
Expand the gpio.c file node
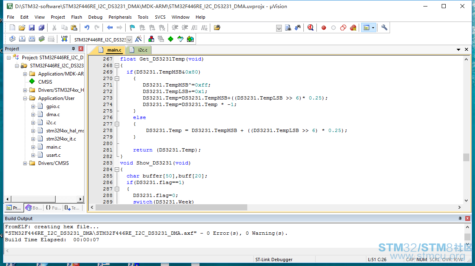pos(33,106)
